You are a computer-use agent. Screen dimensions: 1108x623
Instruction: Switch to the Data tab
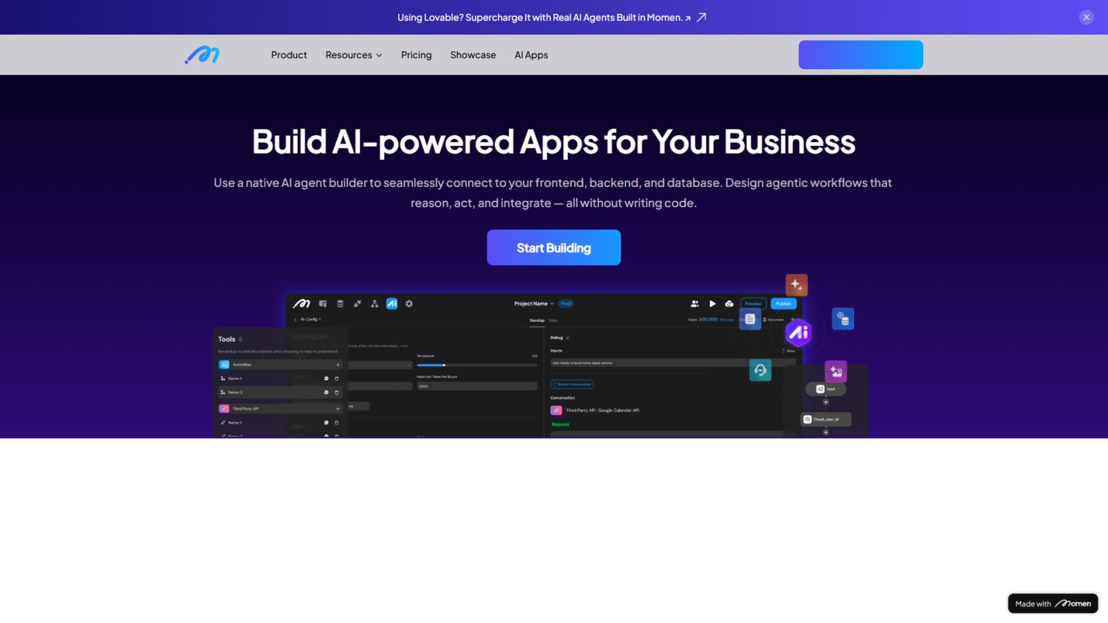click(553, 320)
